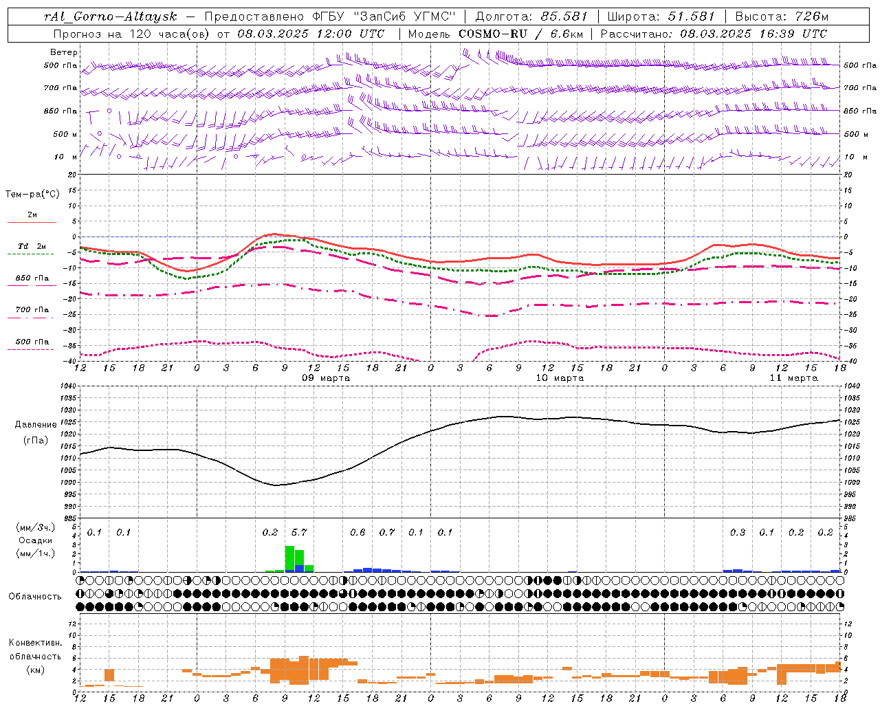Click the '700 гПа' entry in temperature legend
The height and width of the screenshot is (704, 880).
click(x=32, y=310)
